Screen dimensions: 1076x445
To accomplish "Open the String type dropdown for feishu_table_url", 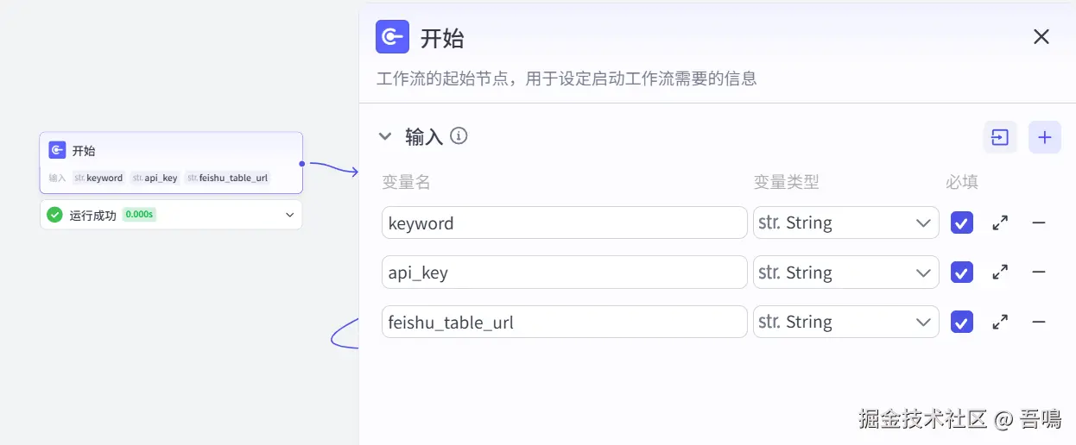I will (846, 323).
